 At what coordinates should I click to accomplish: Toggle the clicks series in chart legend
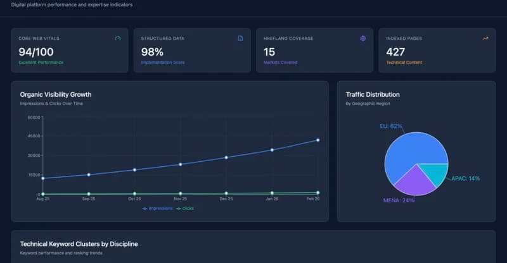[x=186, y=208]
